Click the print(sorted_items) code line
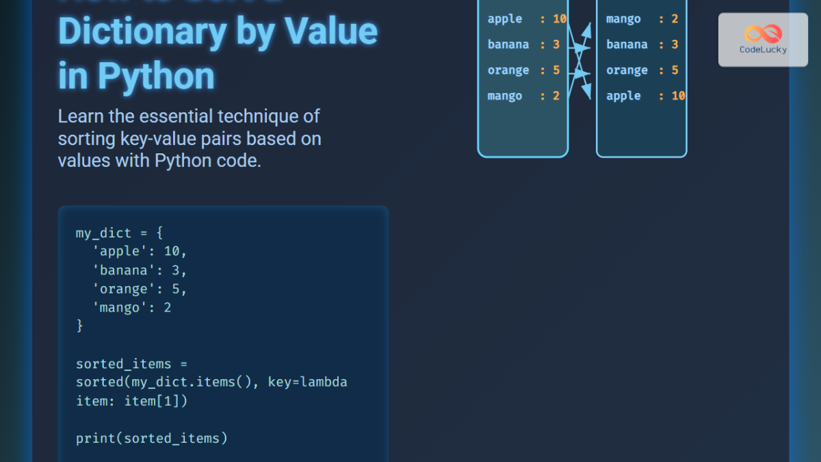Screen dimensions: 821x462 (x=151, y=438)
